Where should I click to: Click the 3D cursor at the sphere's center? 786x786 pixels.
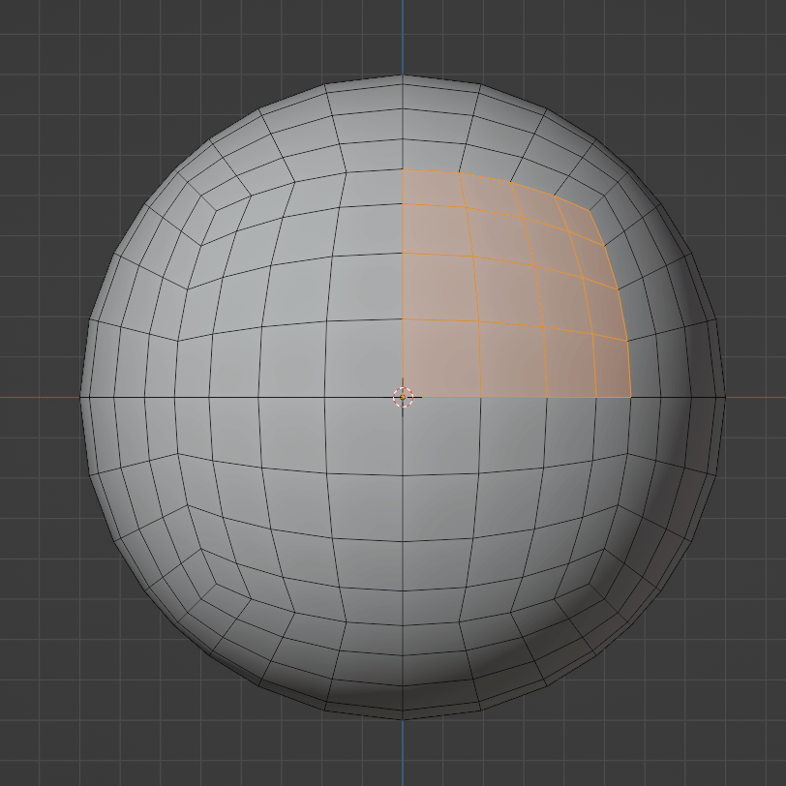[x=402, y=396]
